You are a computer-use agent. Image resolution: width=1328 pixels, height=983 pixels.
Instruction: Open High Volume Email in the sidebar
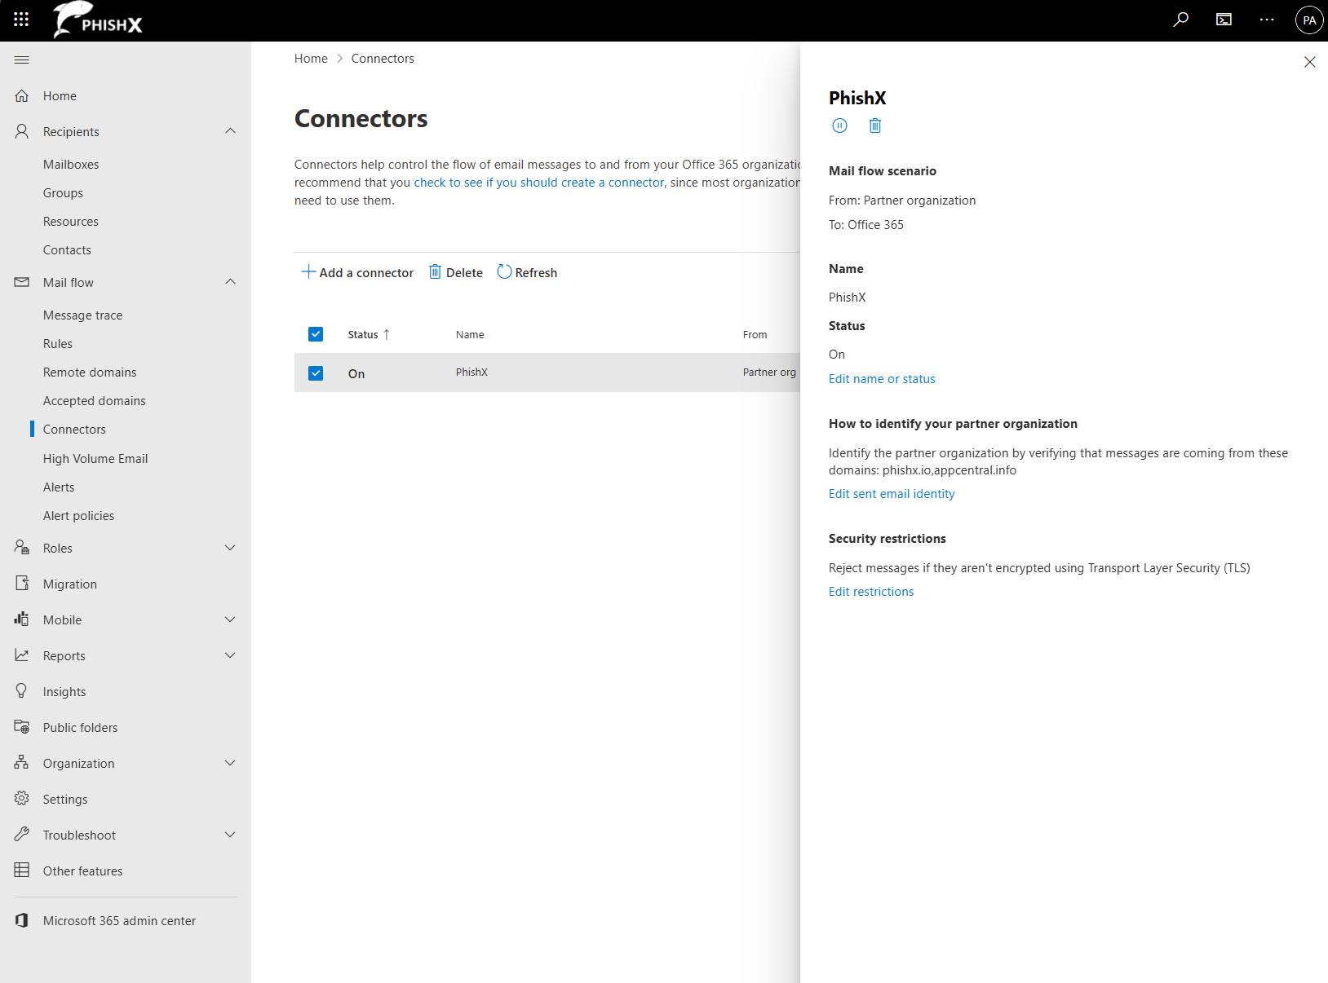[95, 458]
